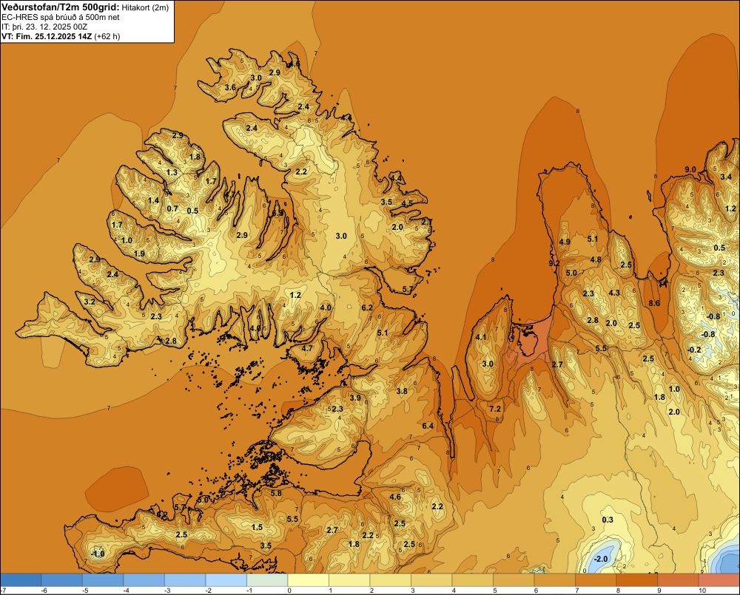The height and width of the screenshot is (595, 740).
Task: Click the valid time 'Fim. 25.12.2025 14Z' text
Action: coord(54,36)
